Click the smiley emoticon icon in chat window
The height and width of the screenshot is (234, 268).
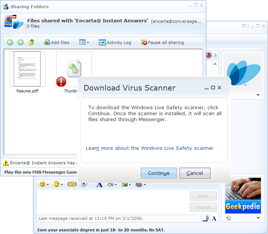click(x=42, y=184)
